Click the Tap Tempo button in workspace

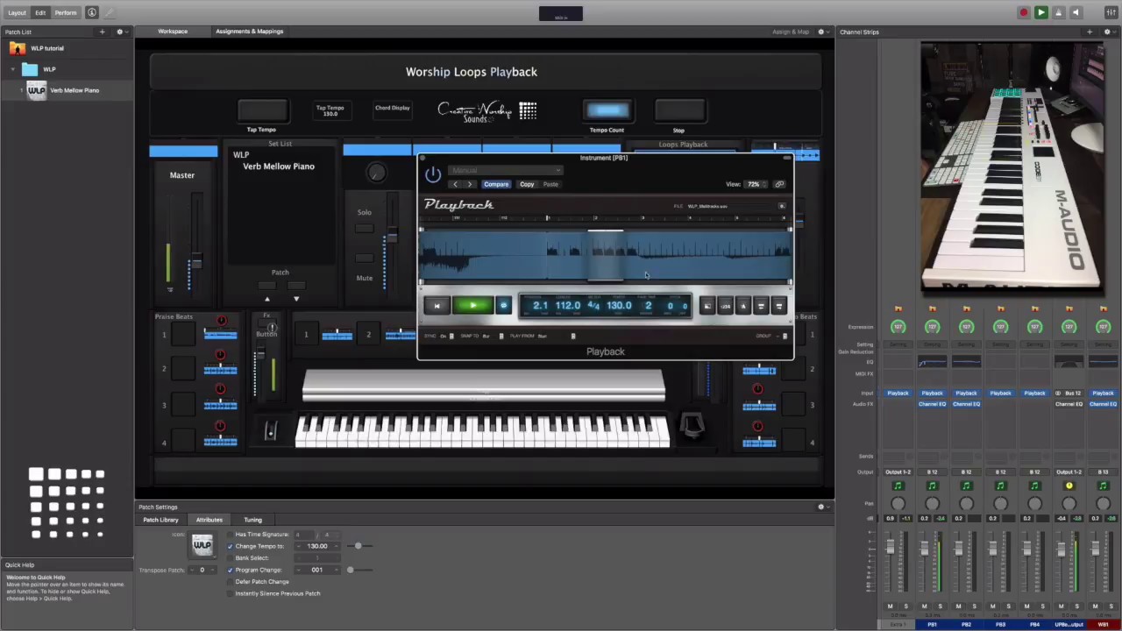(262, 110)
